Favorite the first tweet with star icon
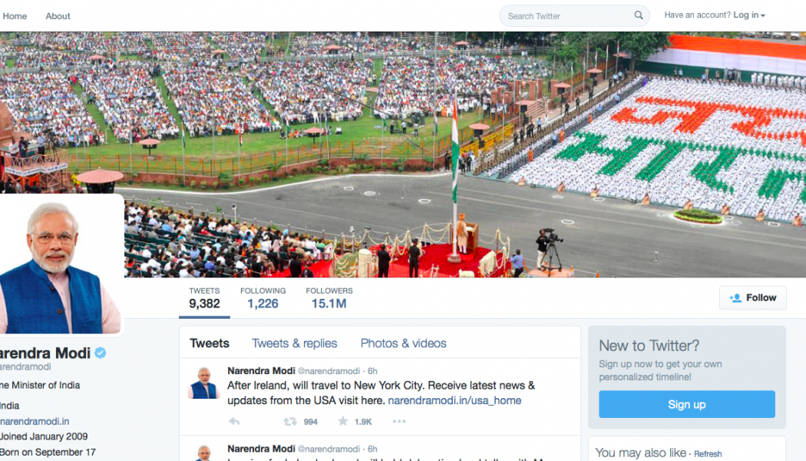The width and height of the screenshot is (806, 461). (342, 421)
